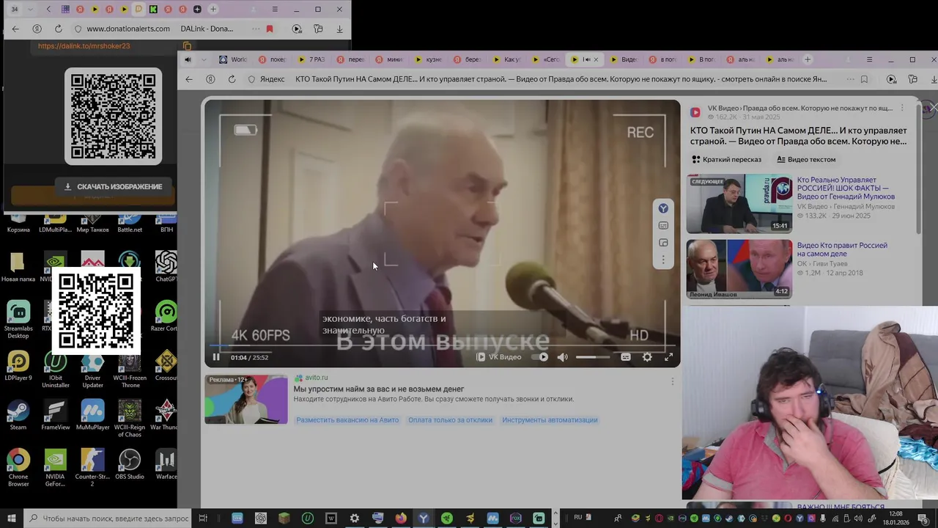Viewport: 938px width, 528px height.
Task: Open IObit Uninstaller desktop shortcut
Action: pyautogui.click(x=56, y=368)
